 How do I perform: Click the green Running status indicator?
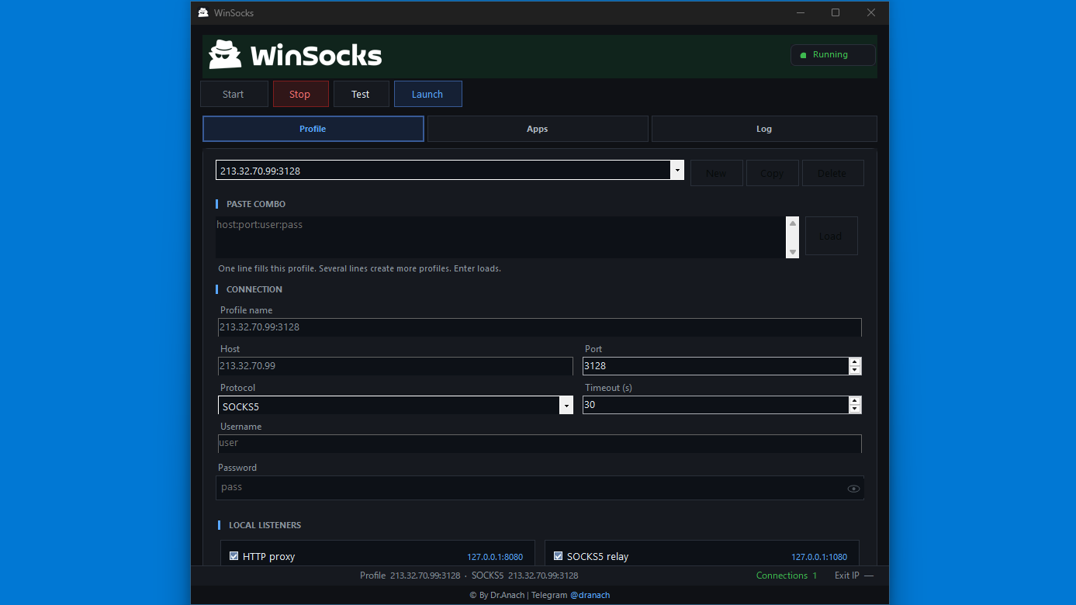click(832, 55)
